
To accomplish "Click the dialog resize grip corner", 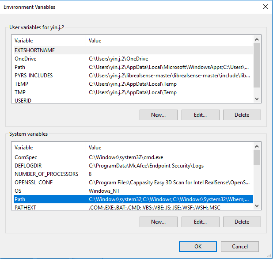I will pos(269,255).
